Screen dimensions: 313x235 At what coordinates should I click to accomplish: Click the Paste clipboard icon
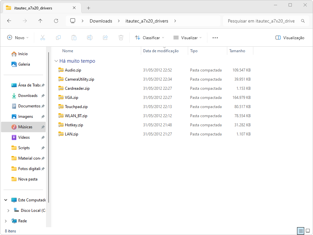(x=74, y=38)
